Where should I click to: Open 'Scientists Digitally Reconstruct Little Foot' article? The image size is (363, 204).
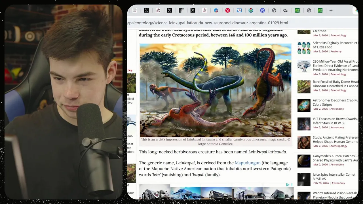tap(335, 45)
